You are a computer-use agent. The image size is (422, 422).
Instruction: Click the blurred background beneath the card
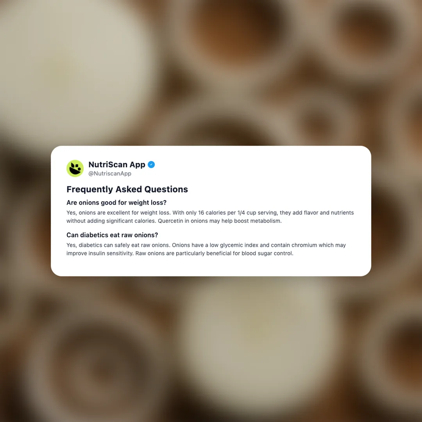211,350
